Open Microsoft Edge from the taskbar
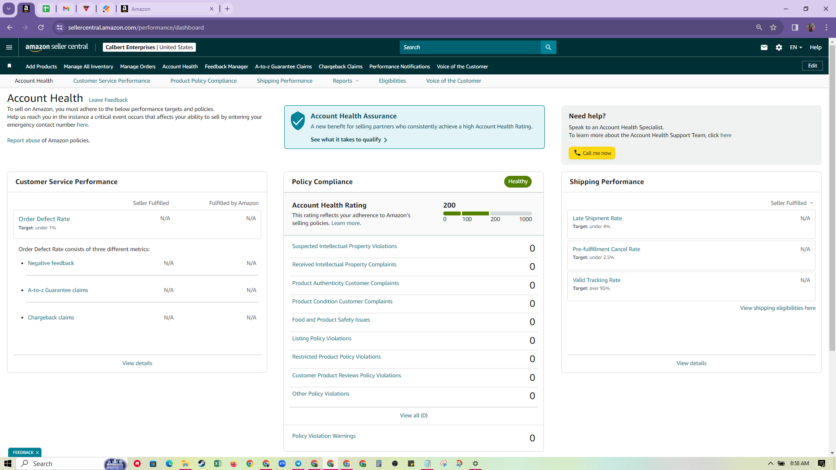The width and height of the screenshot is (836, 470). [169, 463]
